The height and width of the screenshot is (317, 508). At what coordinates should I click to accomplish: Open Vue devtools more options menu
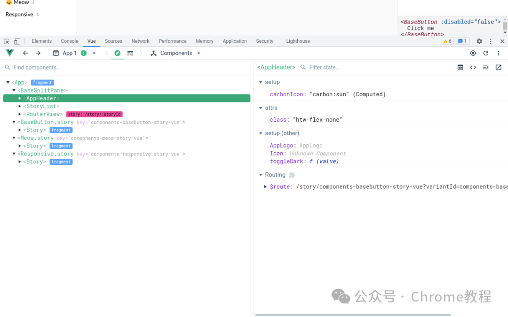click(498, 53)
